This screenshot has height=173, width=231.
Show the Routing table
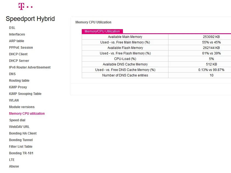[19, 81]
